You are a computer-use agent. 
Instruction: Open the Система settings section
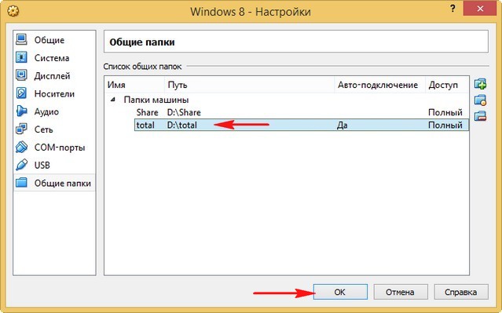tap(54, 58)
